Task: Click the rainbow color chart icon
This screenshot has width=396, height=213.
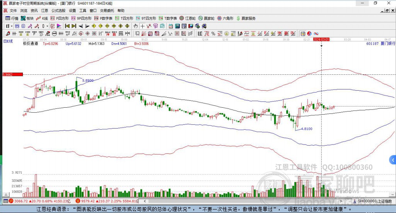Action: click(59, 26)
